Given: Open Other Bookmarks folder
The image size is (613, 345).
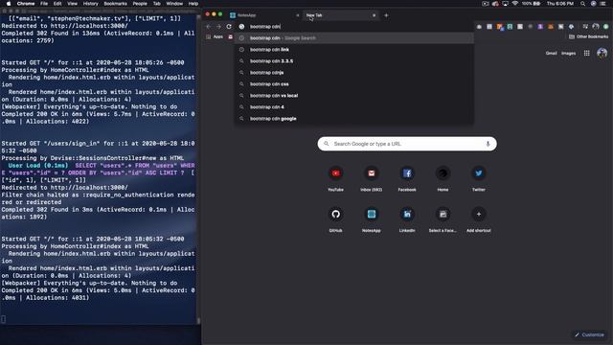Looking at the screenshot, I should [x=588, y=36].
